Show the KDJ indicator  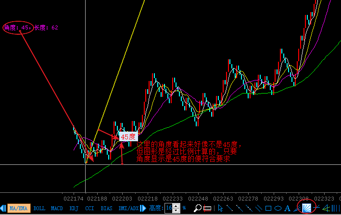coord(74,208)
